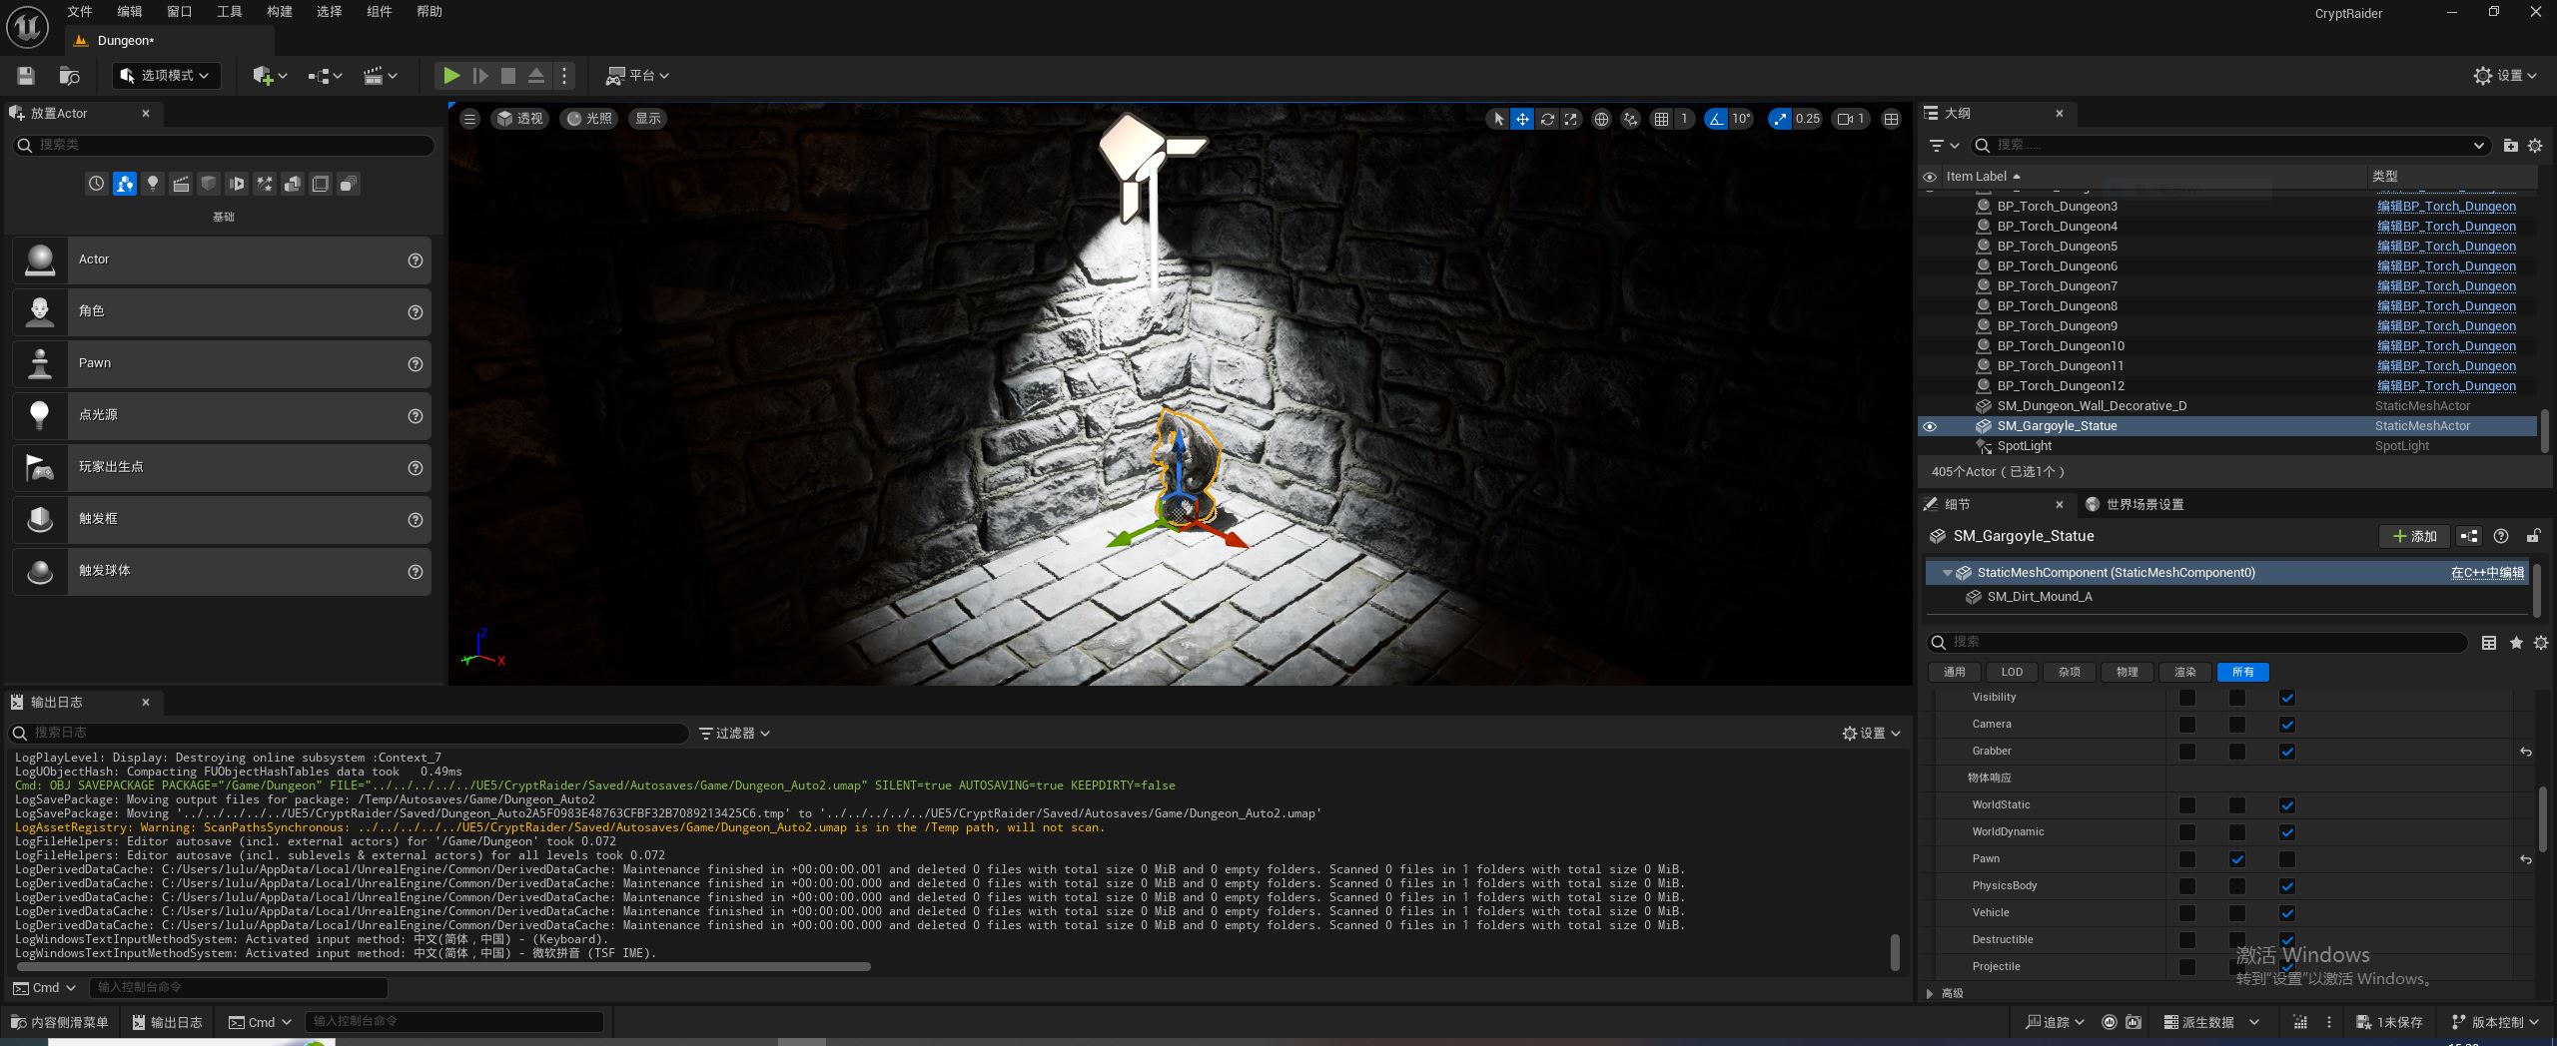Open the cinematics clapperboard dropdown
This screenshot has height=1046, width=2557.
tap(380, 76)
